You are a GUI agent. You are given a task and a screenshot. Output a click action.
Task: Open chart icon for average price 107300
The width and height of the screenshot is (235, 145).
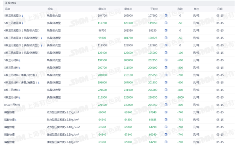(x=166, y=15)
